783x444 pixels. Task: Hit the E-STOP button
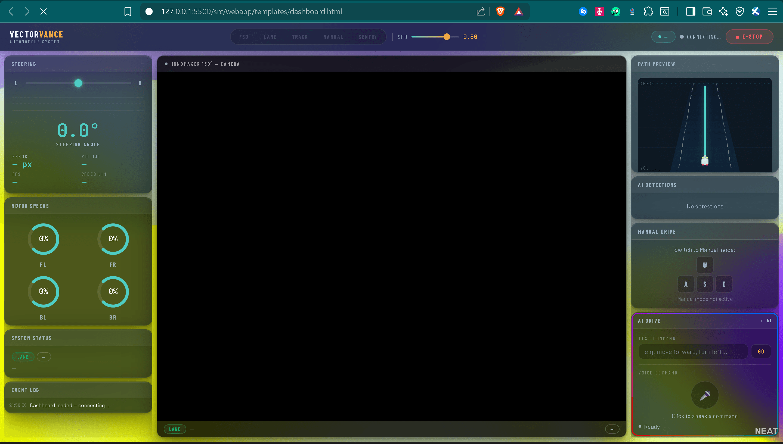pyautogui.click(x=749, y=37)
